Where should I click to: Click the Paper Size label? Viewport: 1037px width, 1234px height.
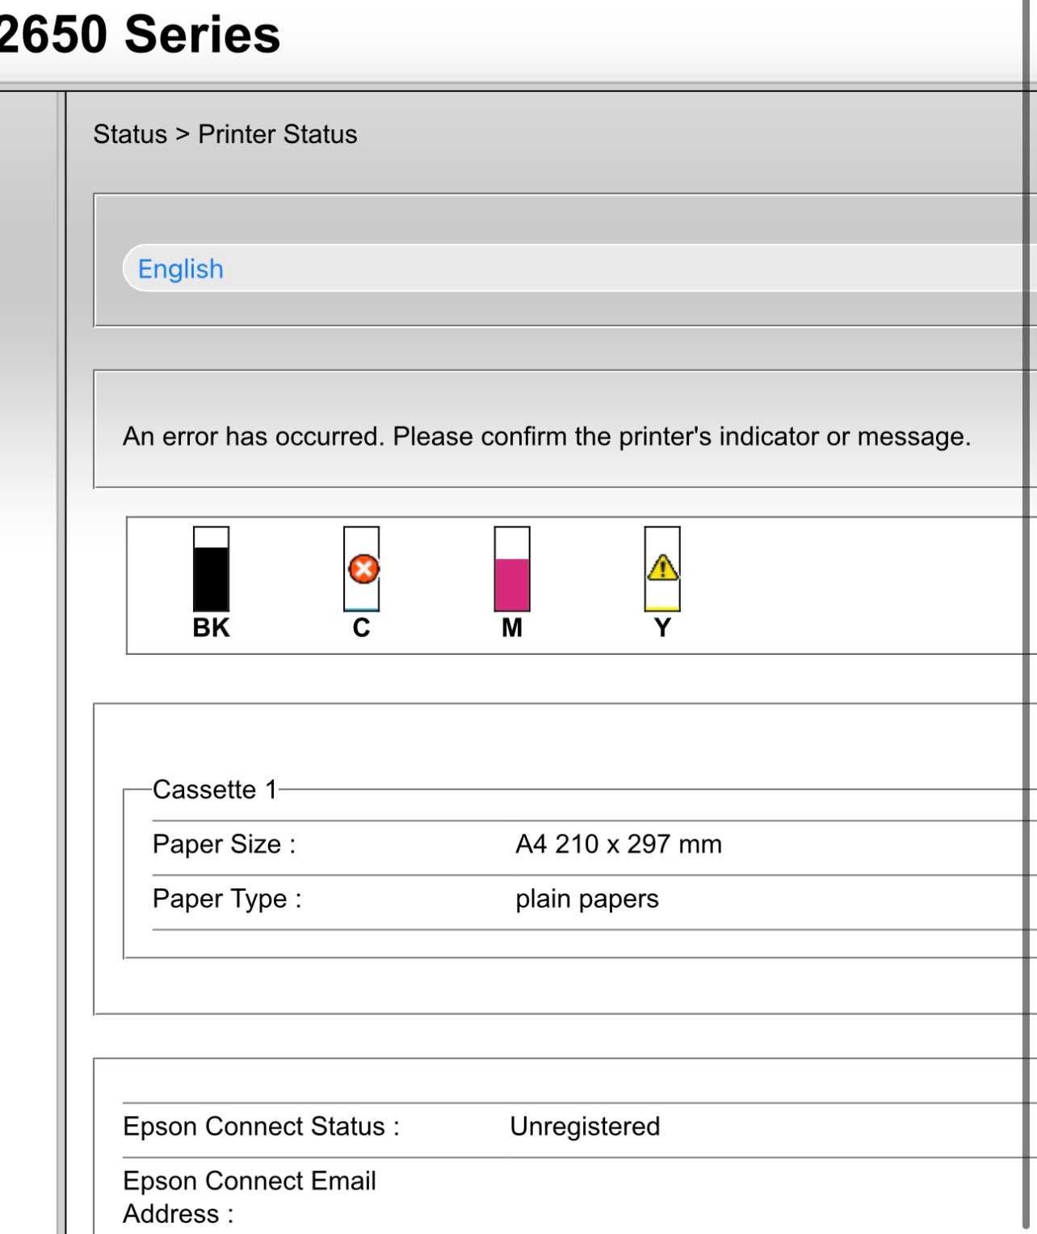click(x=225, y=844)
